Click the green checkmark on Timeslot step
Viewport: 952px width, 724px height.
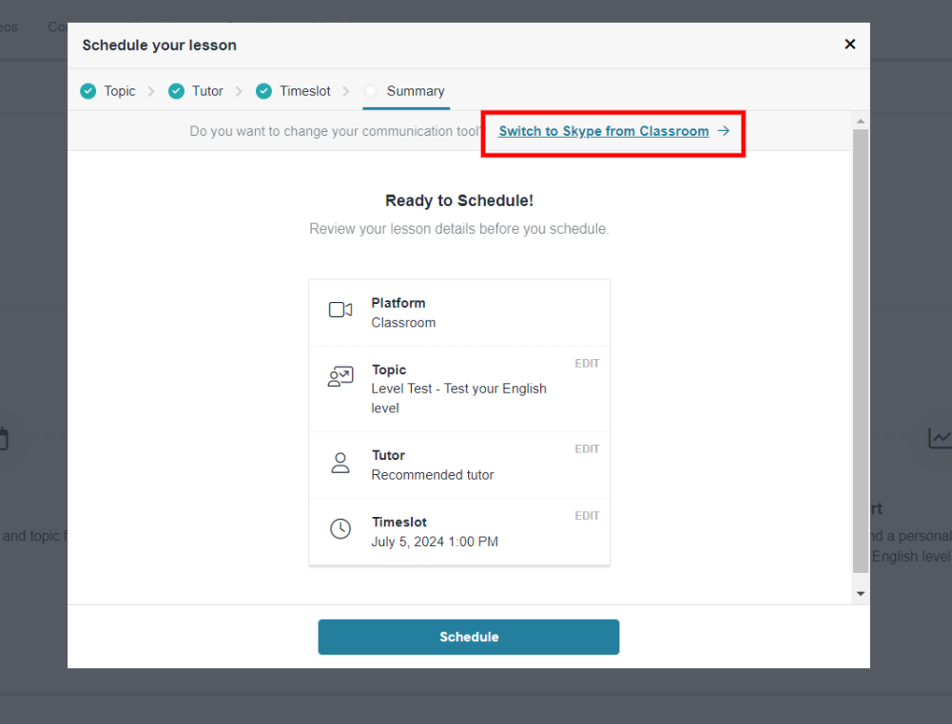coord(263,91)
